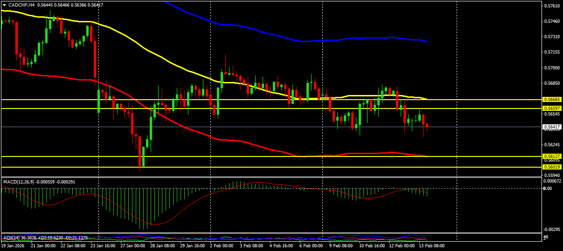563x251 pixels.
Task: Click the ADX panel scale value 48
Action: [x=546, y=237]
